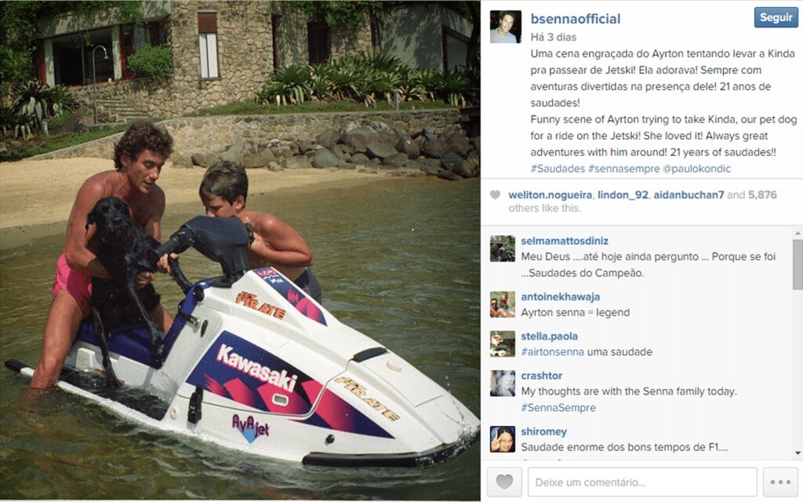Image resolution: width=803 pixels, height=502 pixels.
Task: Click the small heart icon next to likes
Action: point(495,195)
